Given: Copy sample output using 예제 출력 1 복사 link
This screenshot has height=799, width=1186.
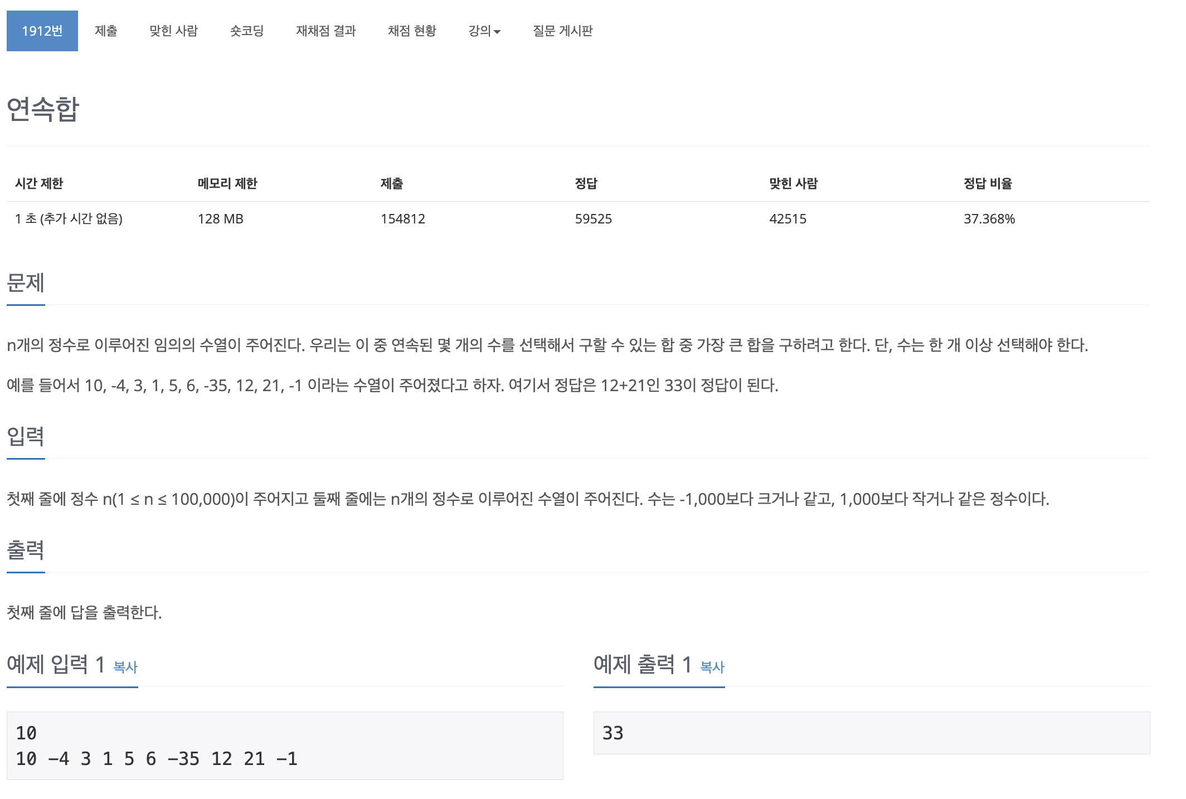Looking at the screenshot, I should coord(712,666).
